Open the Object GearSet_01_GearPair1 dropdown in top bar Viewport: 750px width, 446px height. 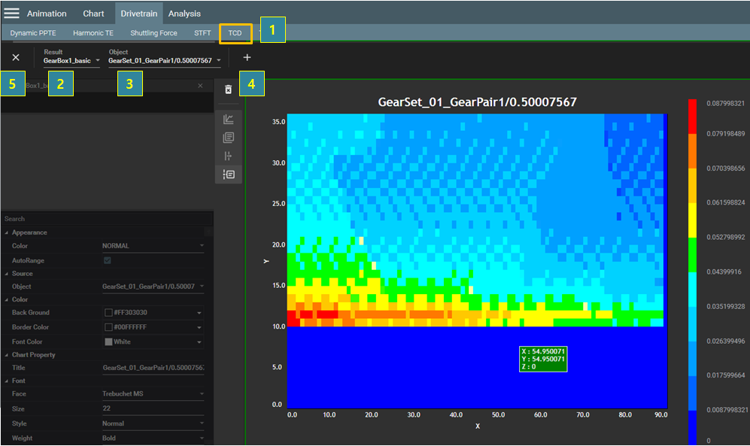[x=165, y=61]
